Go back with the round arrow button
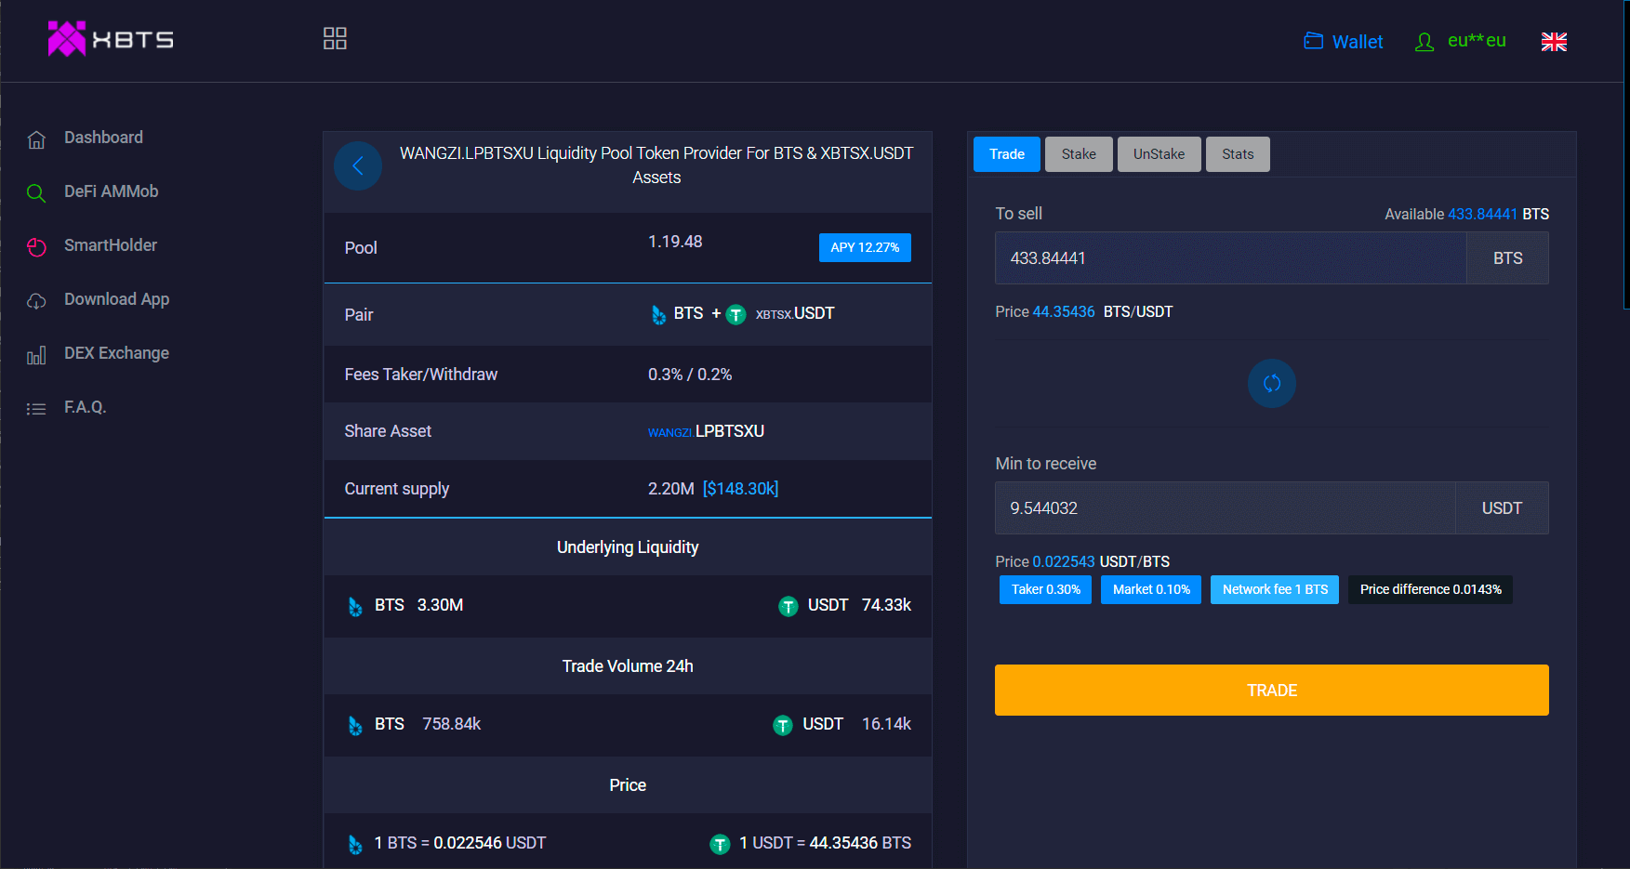 tap(358, 165)
